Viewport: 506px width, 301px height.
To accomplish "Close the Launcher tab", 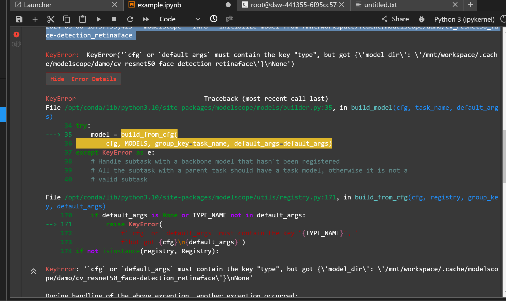I will coord(115,5).
